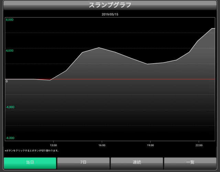
Task: Click the date label 2019/05/15
Action: 110,14
